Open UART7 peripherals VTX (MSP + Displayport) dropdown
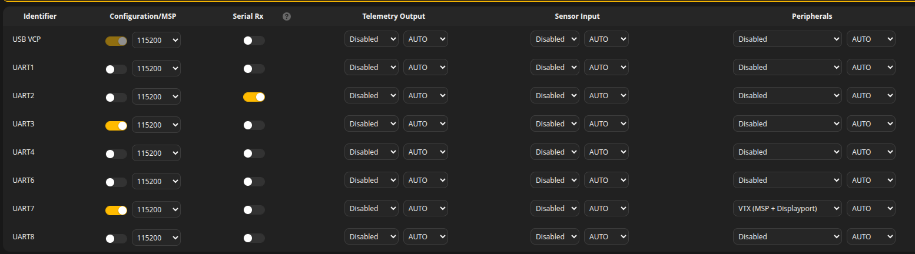Image resolution: width=915 pixels, height=254 pixels. pyautogui.click(x=787, y=208)
